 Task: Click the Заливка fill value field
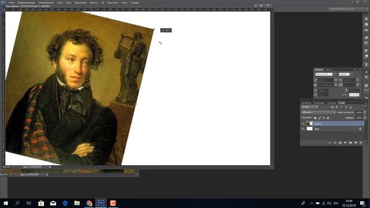coord(359,118)
